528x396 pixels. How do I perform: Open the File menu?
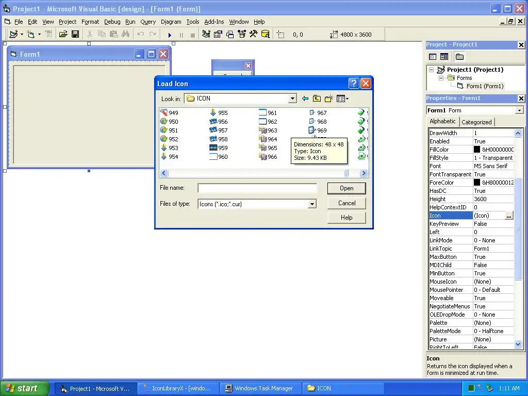[19, 22]
